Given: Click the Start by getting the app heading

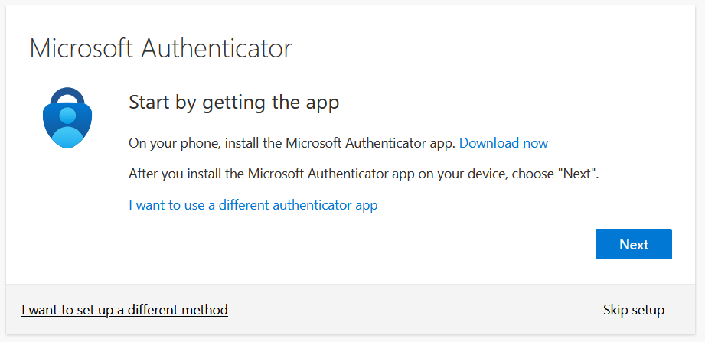Looking at the screenshot, I should (233, 103).
